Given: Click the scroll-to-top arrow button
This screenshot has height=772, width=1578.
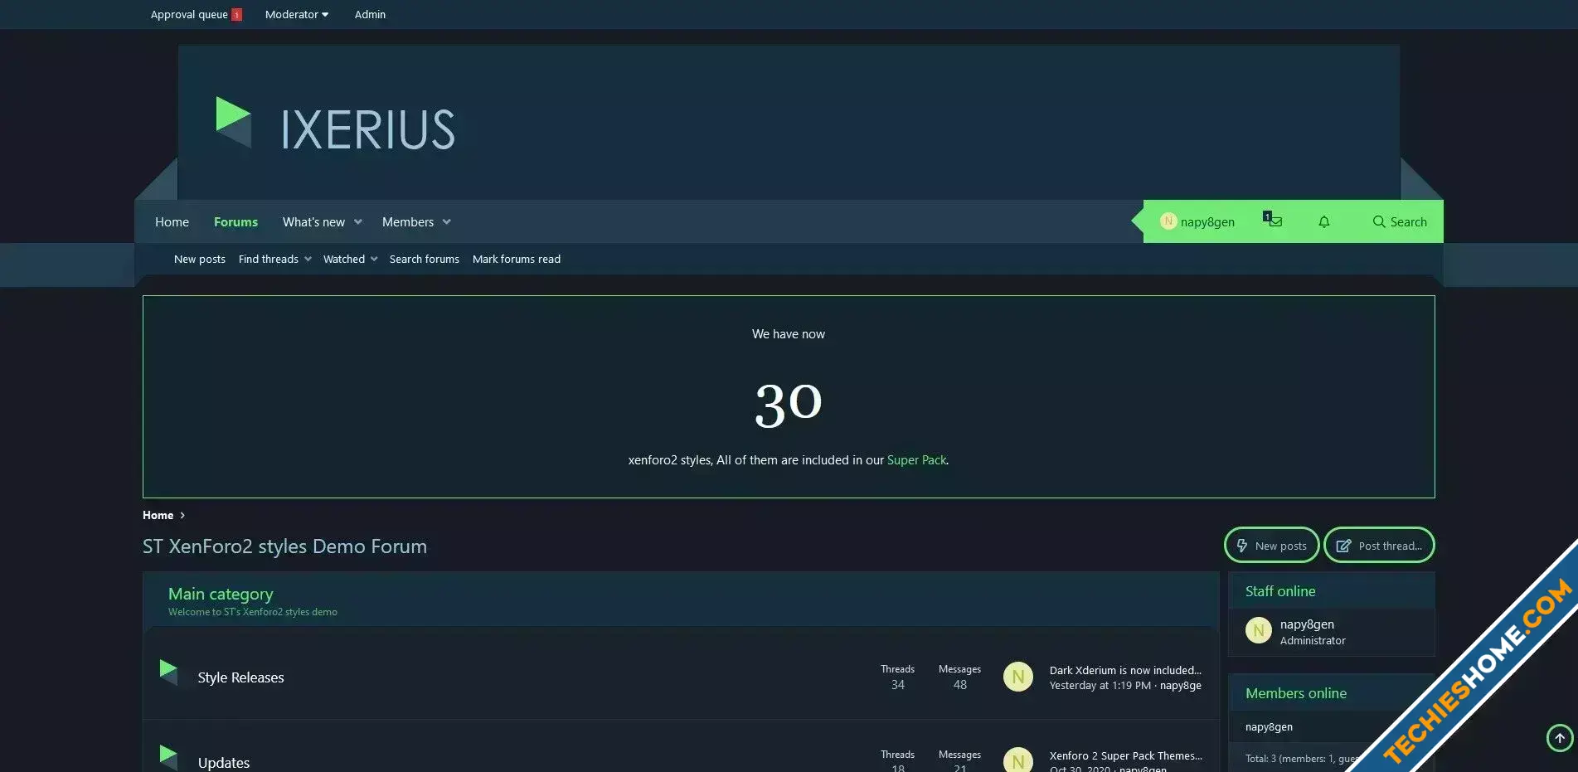Looking at the screenshot, I should (x=1560, y=738).
